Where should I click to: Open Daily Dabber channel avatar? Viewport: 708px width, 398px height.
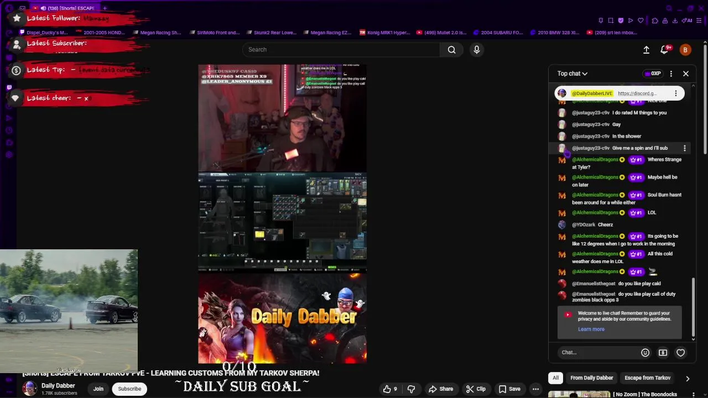click(x=30, y=389)
